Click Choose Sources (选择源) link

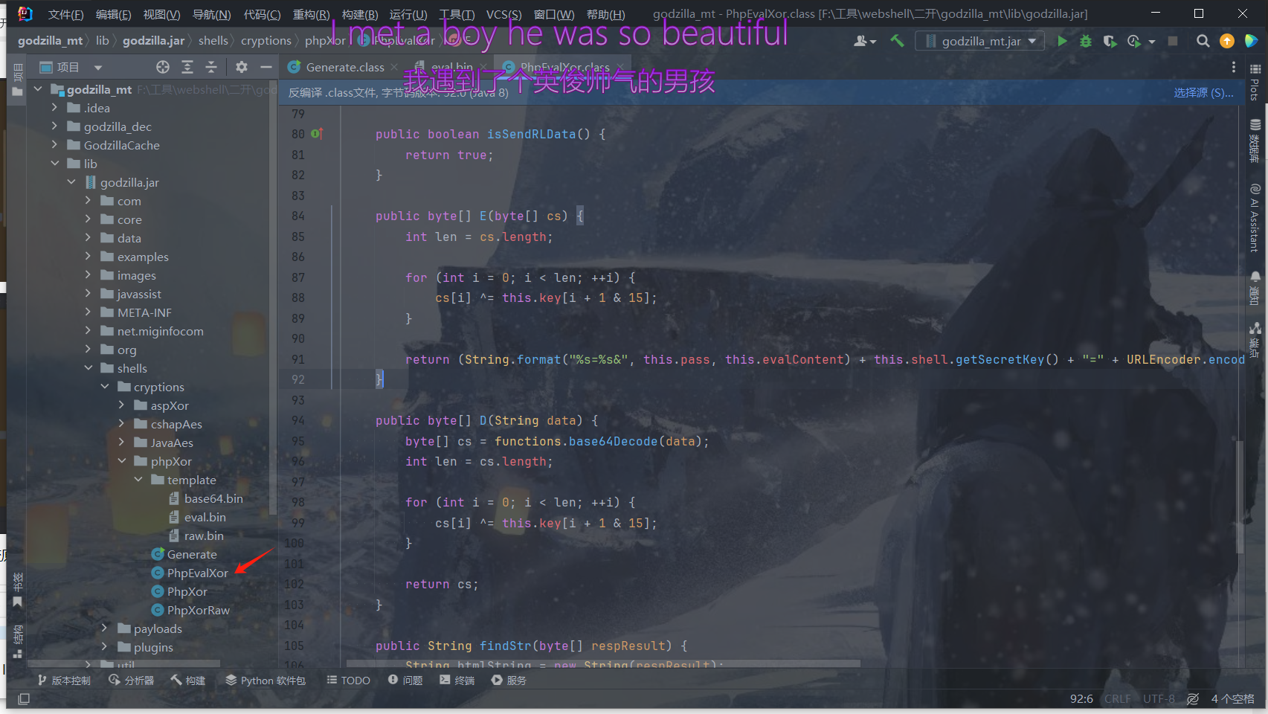1203,93
